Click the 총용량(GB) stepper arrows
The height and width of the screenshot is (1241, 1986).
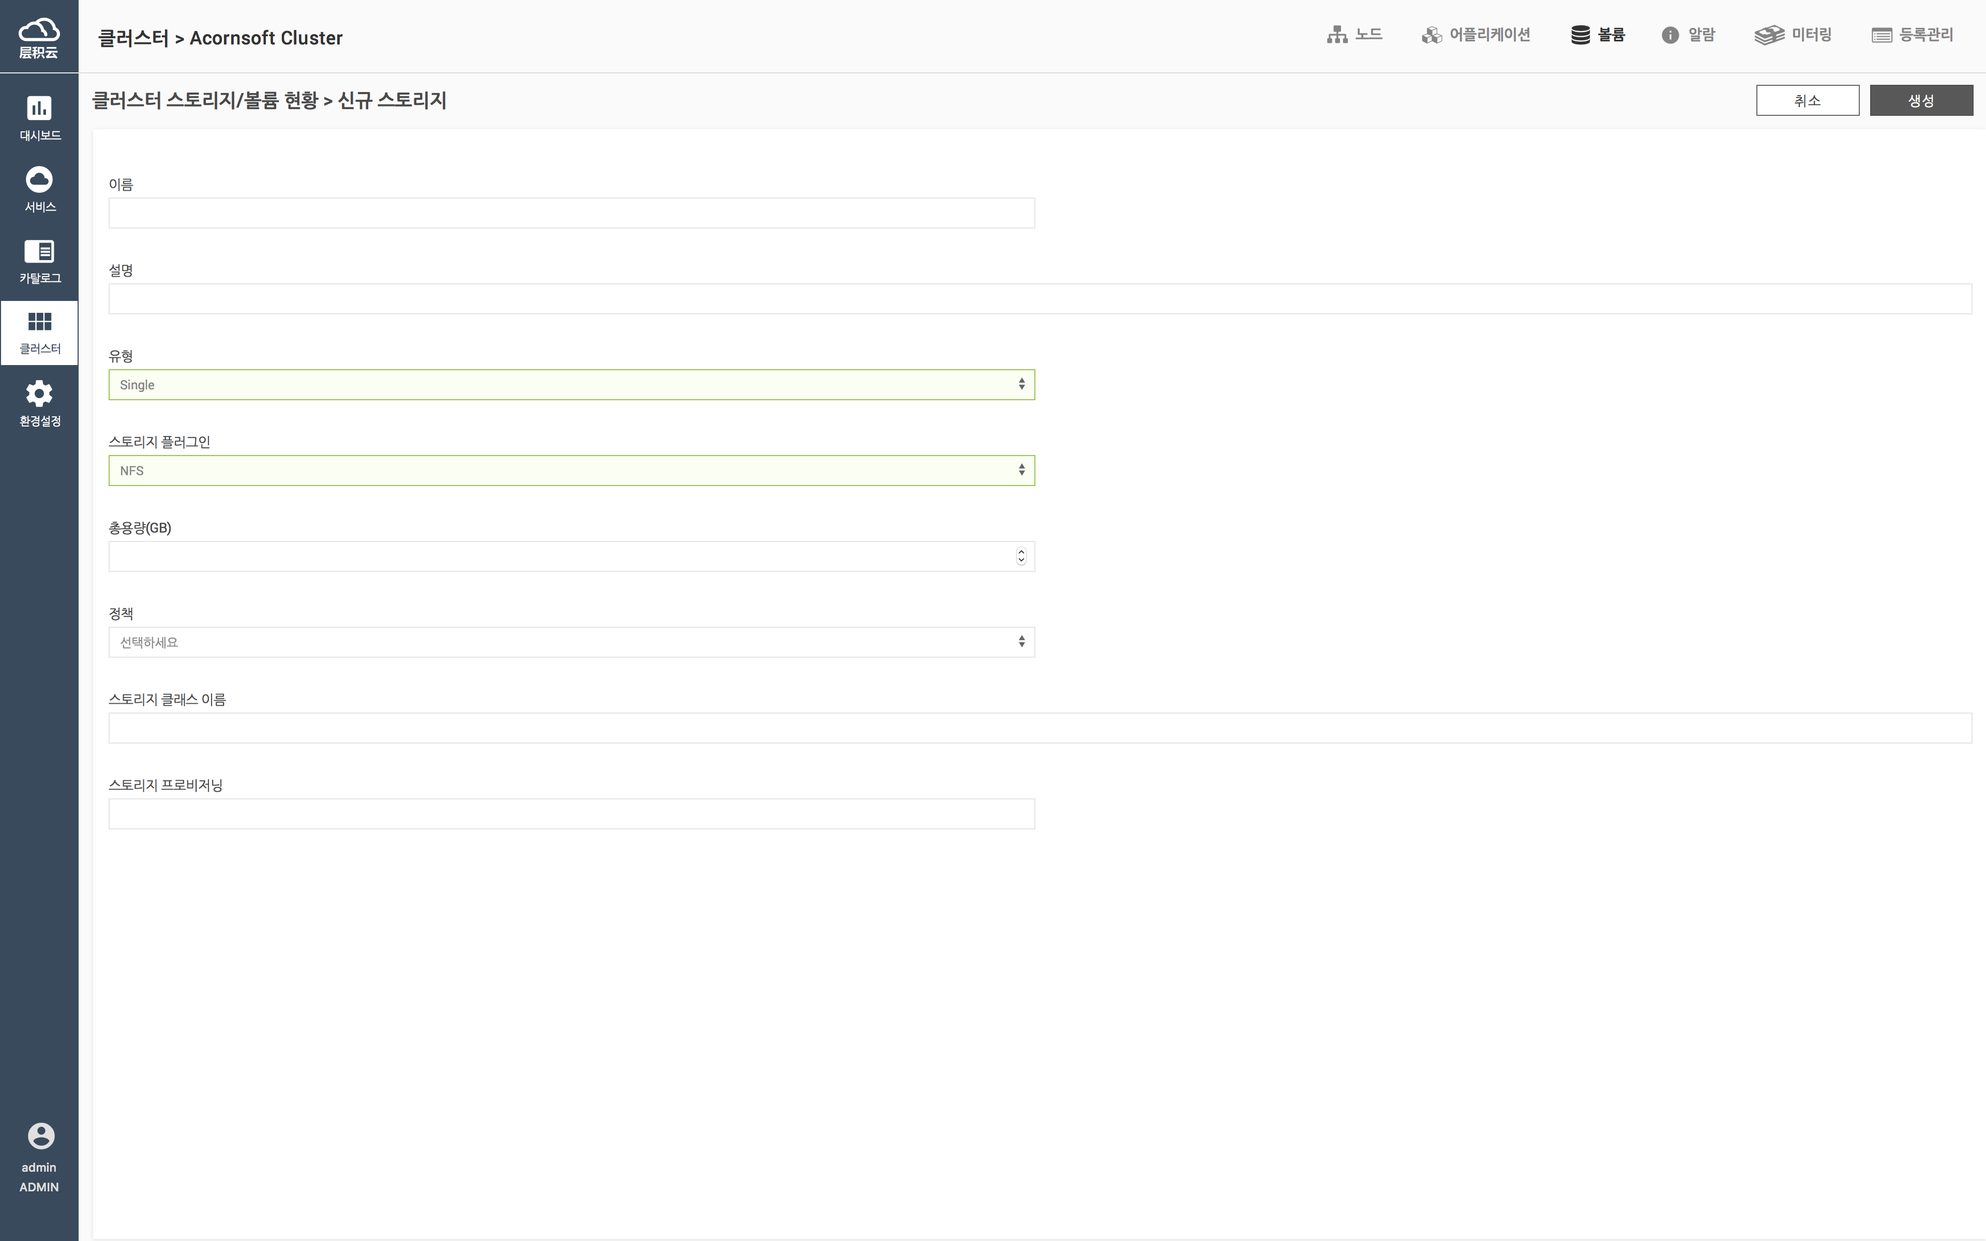tap(1021, 556)
